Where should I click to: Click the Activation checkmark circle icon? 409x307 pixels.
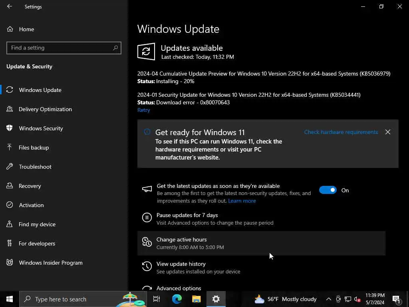click(10, 205)
